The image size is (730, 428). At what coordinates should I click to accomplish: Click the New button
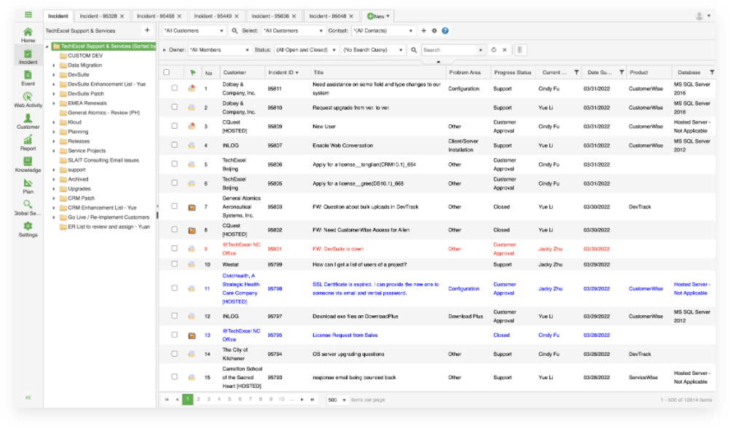coord(378,16)
